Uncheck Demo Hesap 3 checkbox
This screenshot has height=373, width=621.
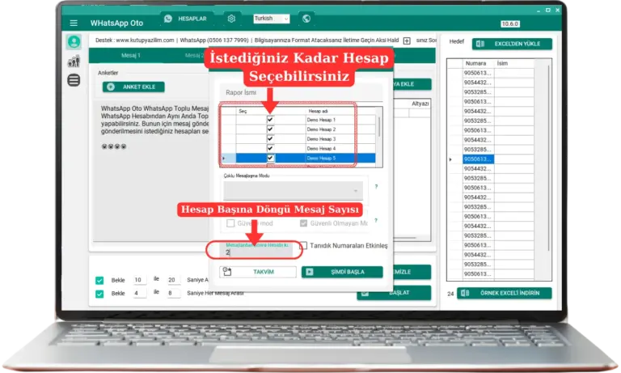pos(270,138)
